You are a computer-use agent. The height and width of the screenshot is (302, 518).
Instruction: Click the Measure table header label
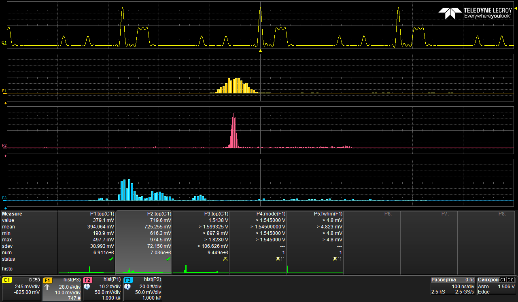coord(12,214)
